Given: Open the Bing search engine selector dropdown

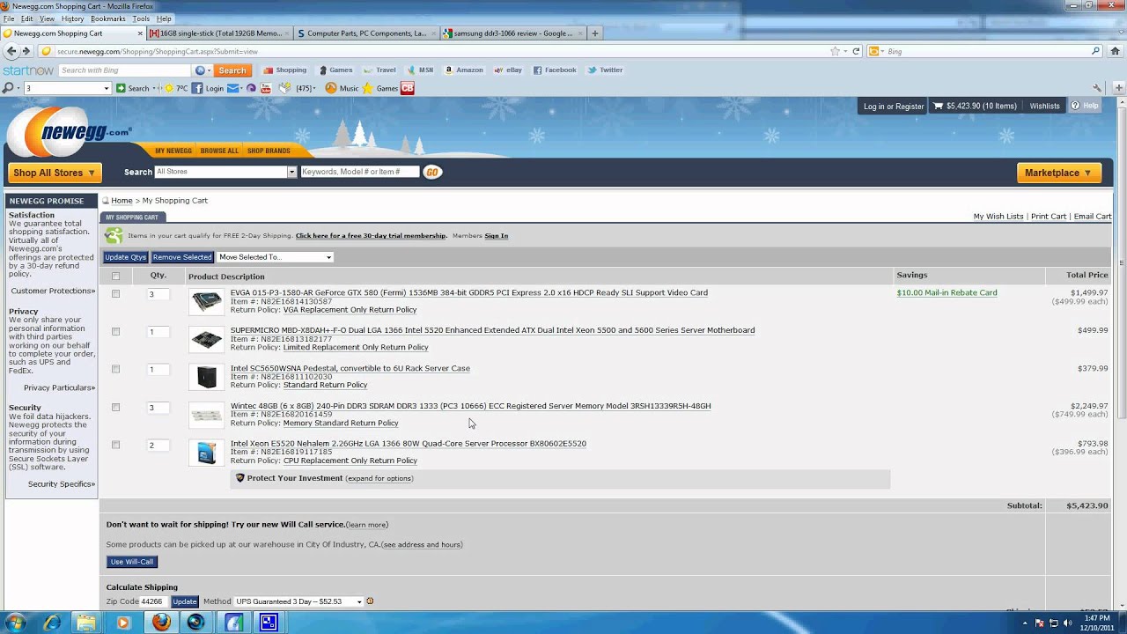Looking at the screenshot, I should 875,51.
